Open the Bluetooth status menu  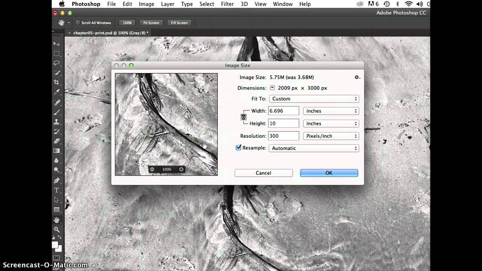point(398,4)
